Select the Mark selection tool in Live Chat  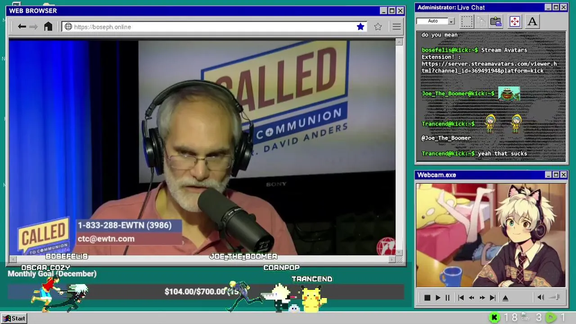pyautogui.click(x=467, y=21)
